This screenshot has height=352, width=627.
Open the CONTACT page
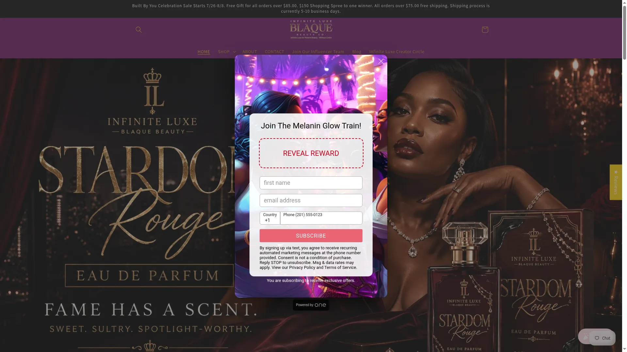tap(274, 51)
